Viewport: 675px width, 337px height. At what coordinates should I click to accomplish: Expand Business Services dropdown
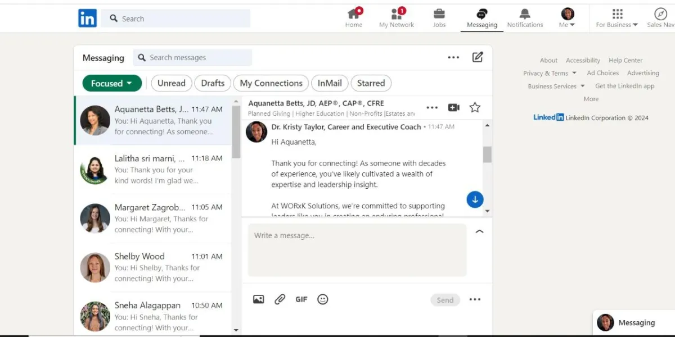click(556, 86)
